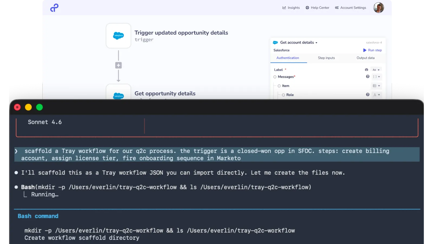Image resolution: width=434 pixels, height=244 pixels.
Task: Open the Help Center link
Action: [317, 8]
